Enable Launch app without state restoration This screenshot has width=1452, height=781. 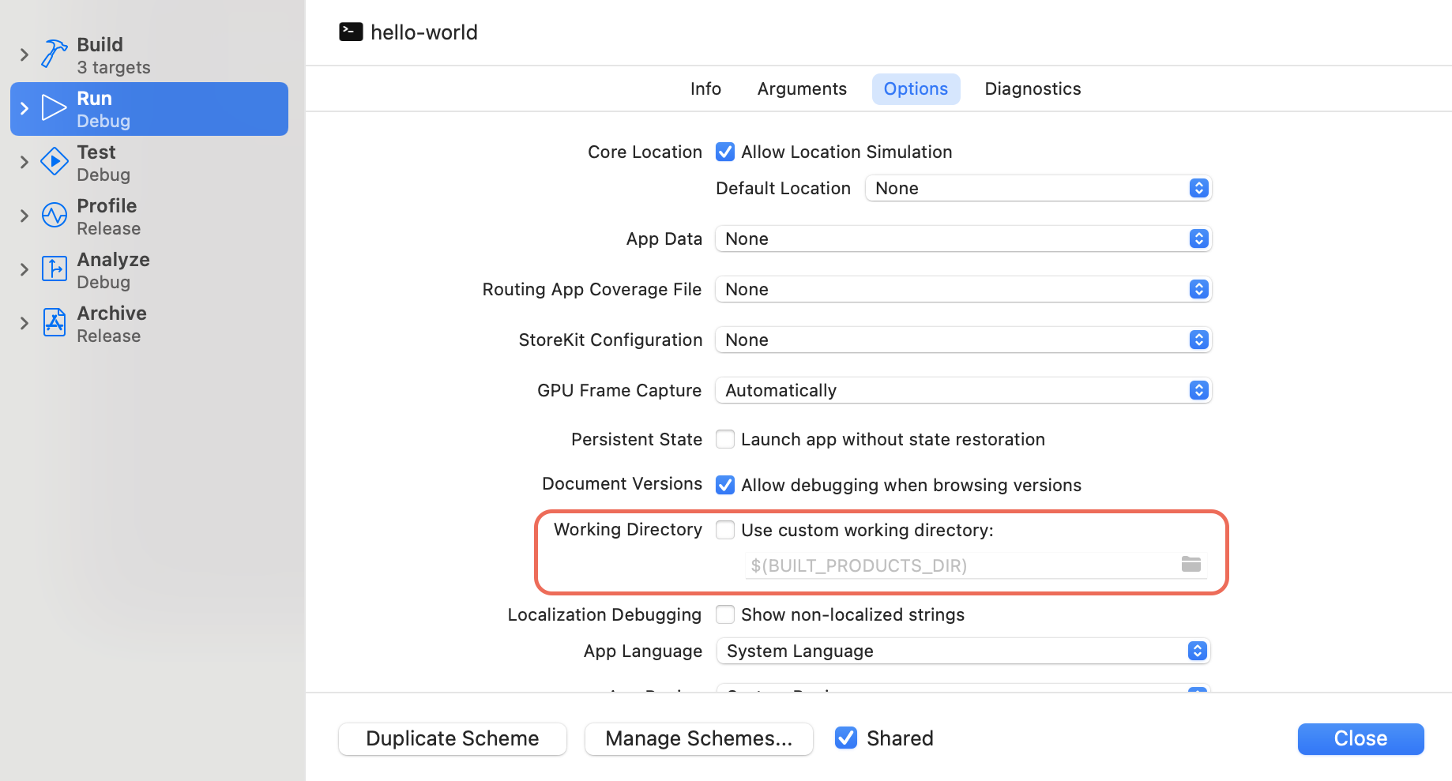724,439
